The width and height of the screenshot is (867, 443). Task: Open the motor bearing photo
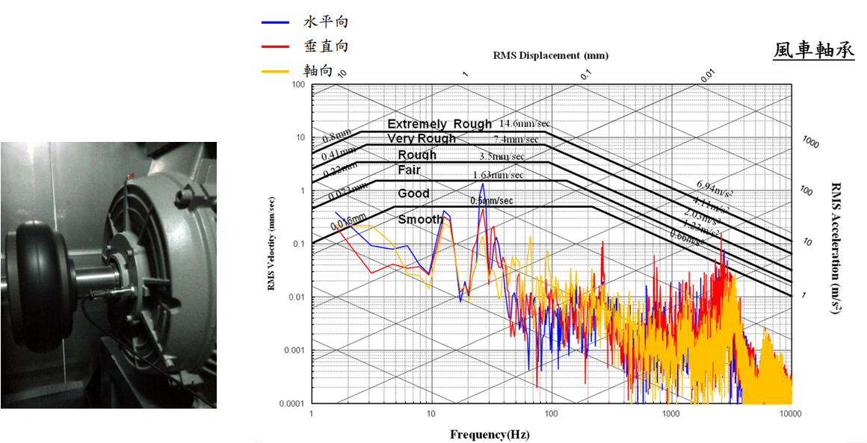coord(108,275)
